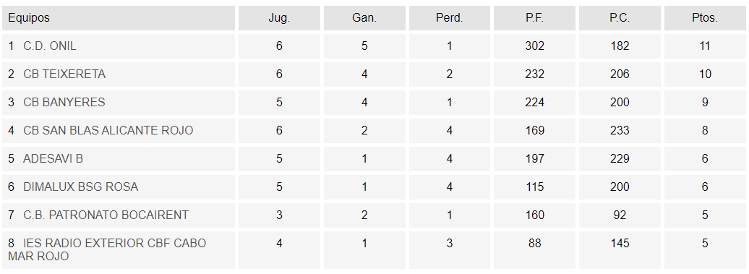Open the CB TEIXERETA team name
Image resolution: width=749 pixels, height=274 pixels.
click(x=64, y=74)
